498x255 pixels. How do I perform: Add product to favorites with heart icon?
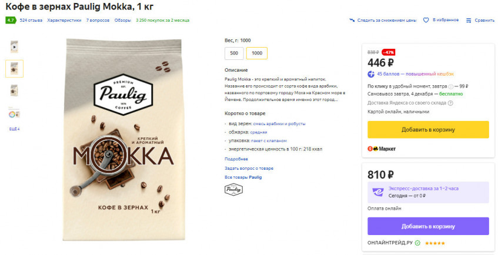pyautogui.click(x=426, y=20)
